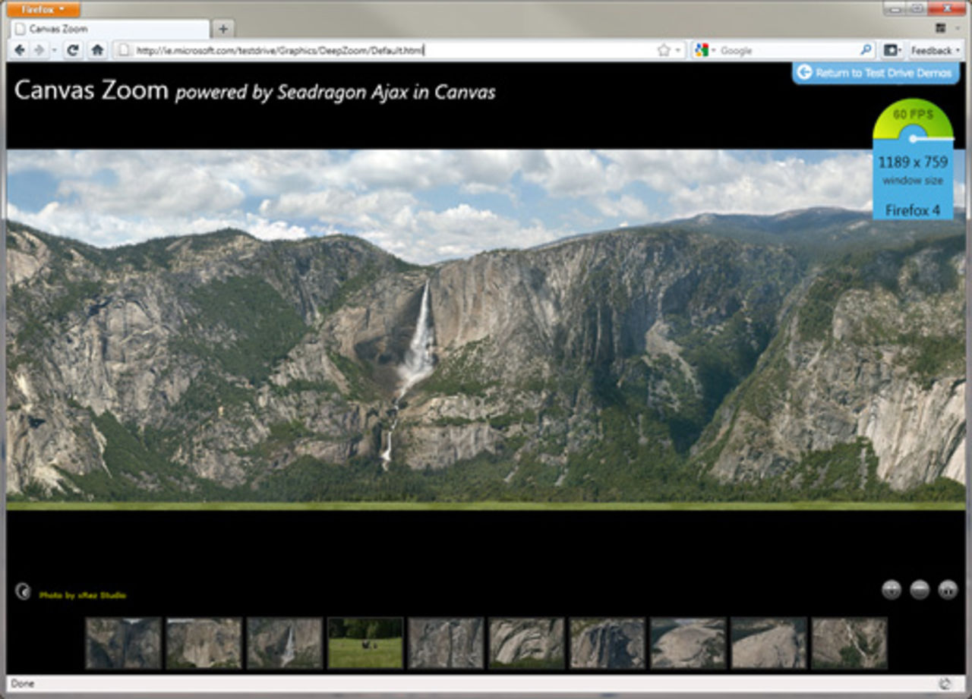Switch to the Canvas Zoom tab
The image size is (972, 699).
click(x=110, y=29)
